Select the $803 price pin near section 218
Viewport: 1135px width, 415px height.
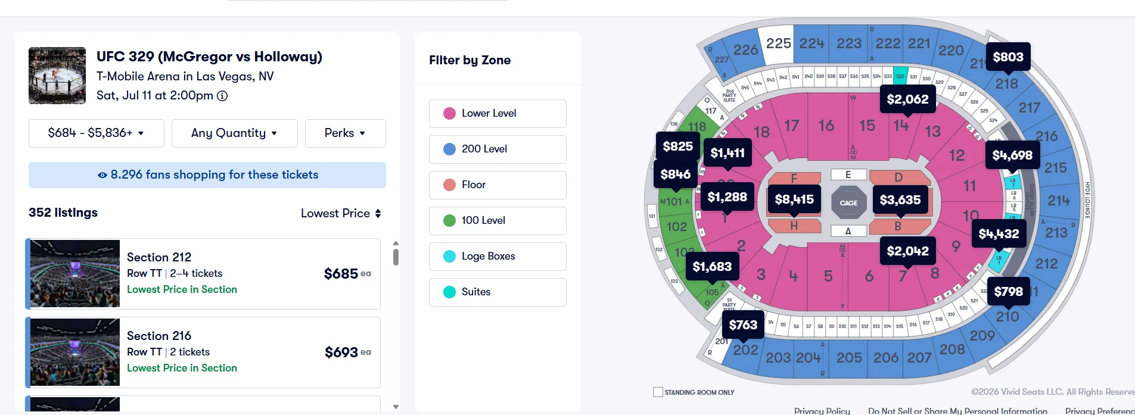click(1008, 57)
